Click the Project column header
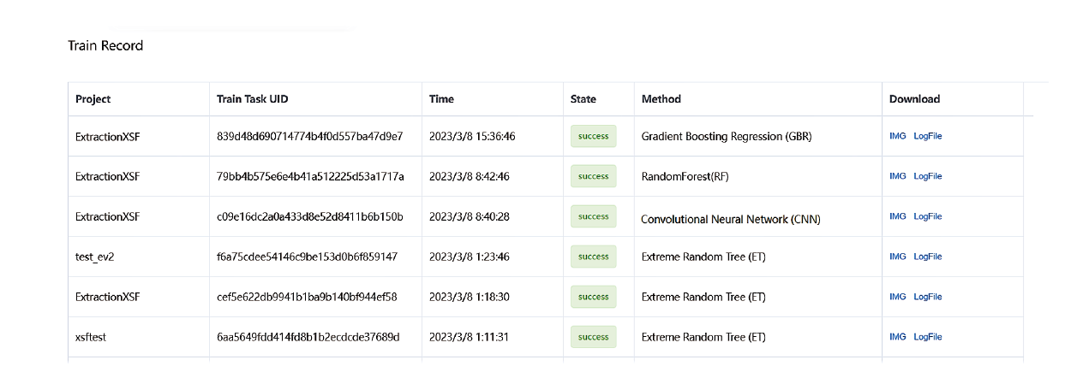 93,99
